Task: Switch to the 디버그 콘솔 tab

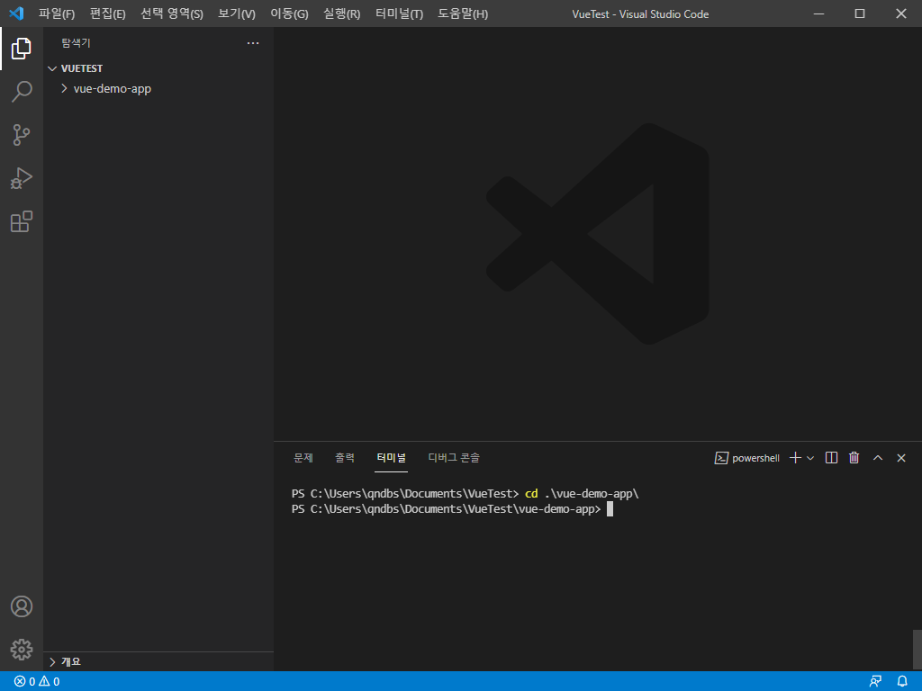Action: pyautogui.click(x=454, y=458)
